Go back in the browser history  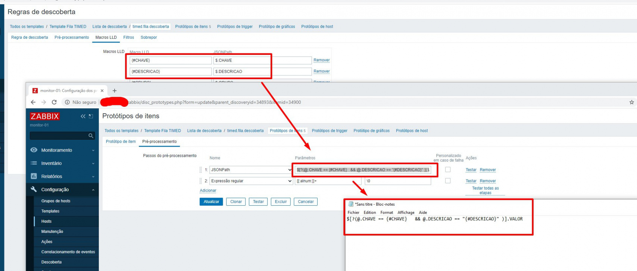click(33, 102)
